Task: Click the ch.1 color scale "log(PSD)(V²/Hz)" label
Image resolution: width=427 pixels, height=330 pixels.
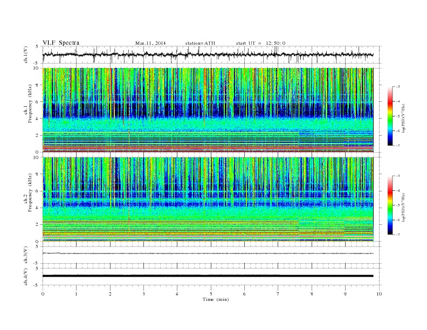Action: click(x=404, y=118)
